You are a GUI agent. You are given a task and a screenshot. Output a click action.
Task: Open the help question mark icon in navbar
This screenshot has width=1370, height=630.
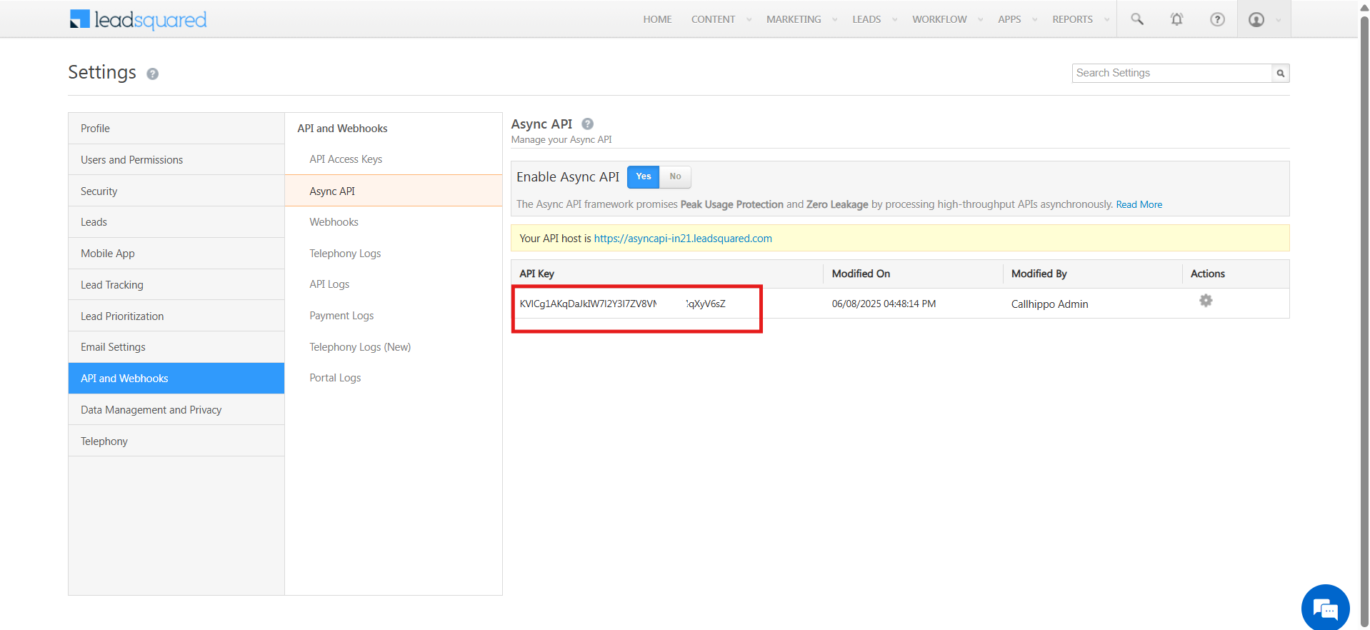pyautogui.click(x=1217, y=19)
